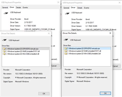Screen dimensions: 122x97
Task: Click WdfCoInstaller01011.dll file icon in right list
Action: 65,51
